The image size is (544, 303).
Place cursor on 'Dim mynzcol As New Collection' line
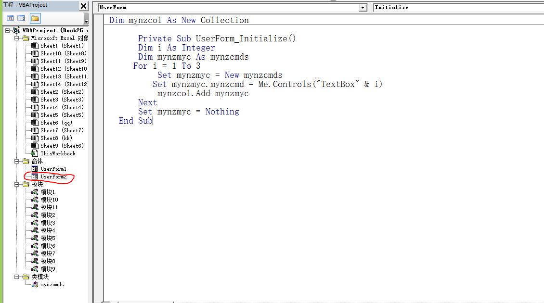tap(179, 20)
